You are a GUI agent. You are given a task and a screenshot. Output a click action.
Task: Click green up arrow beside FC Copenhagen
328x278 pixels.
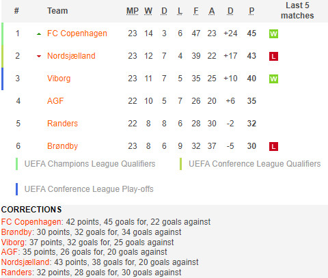click(x=39, y=34)
